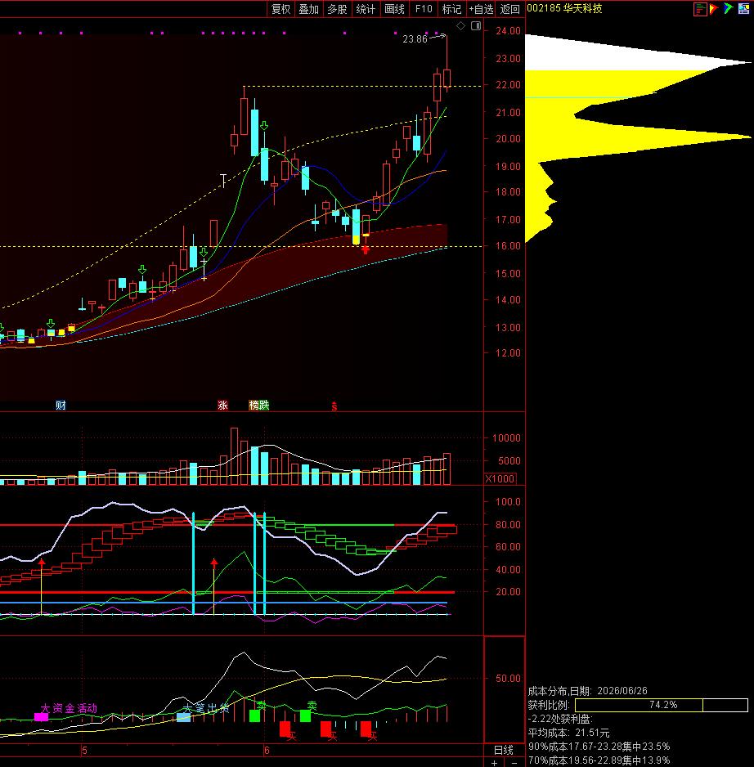The height and width of the screenshot is (767, 754).
Task: Click the -2.22处获利盘 text
Action: pos(560,719)
